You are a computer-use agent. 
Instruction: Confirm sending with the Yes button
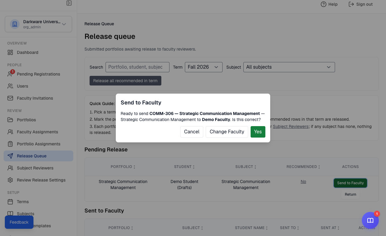258,132
